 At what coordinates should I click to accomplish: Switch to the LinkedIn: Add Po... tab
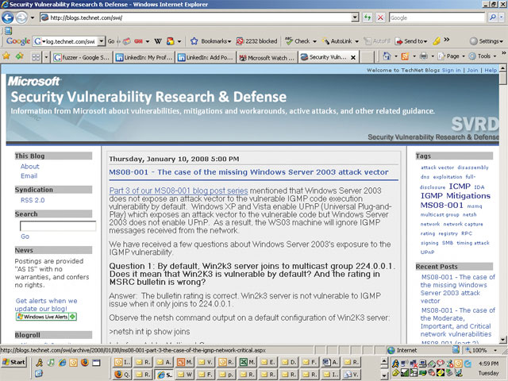click(x=206, y=58)
